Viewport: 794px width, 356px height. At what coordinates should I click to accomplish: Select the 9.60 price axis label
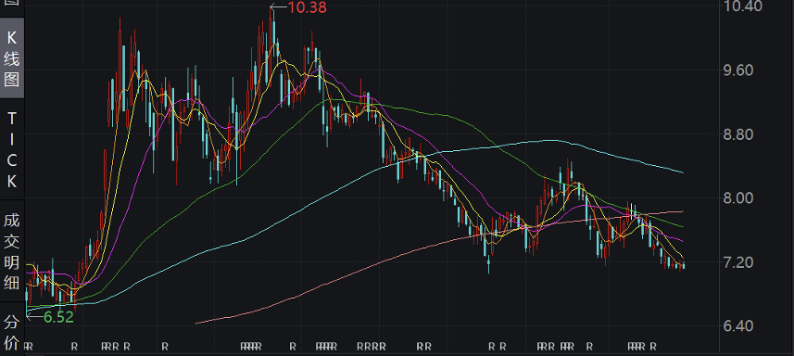point(744,70)
